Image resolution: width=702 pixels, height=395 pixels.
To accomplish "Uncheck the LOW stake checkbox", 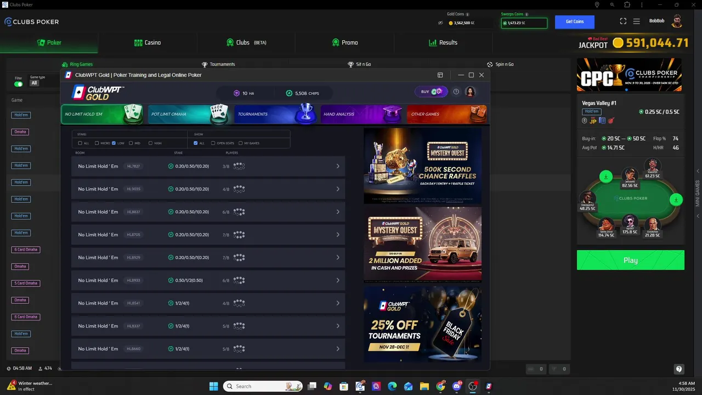I will (114, 143).
